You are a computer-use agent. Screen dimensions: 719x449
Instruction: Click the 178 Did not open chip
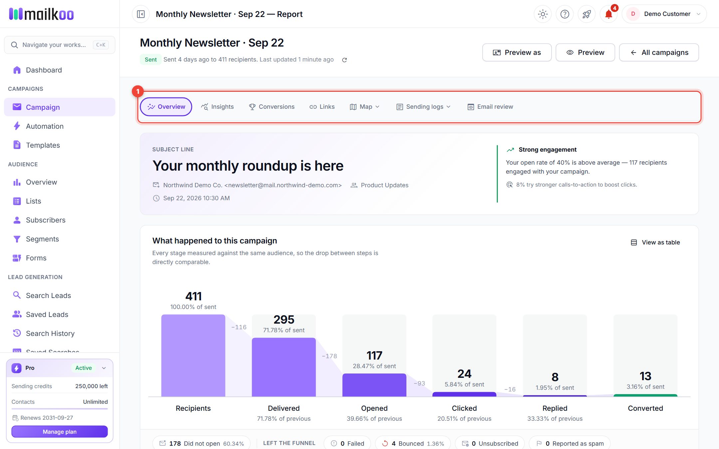201,443
